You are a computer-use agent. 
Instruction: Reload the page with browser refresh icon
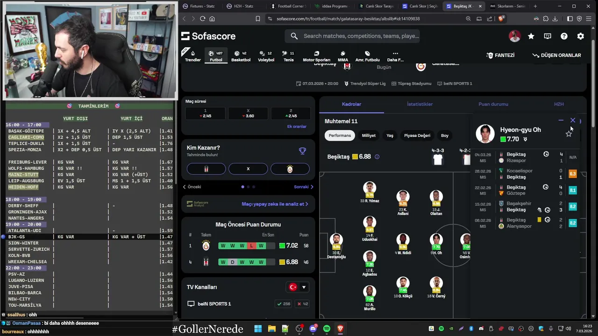coord(202,19)
